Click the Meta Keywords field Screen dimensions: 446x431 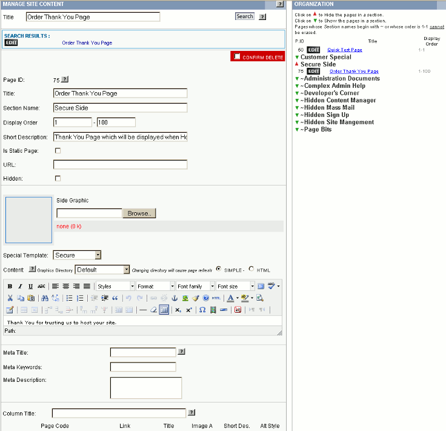(x=143, y=367)
